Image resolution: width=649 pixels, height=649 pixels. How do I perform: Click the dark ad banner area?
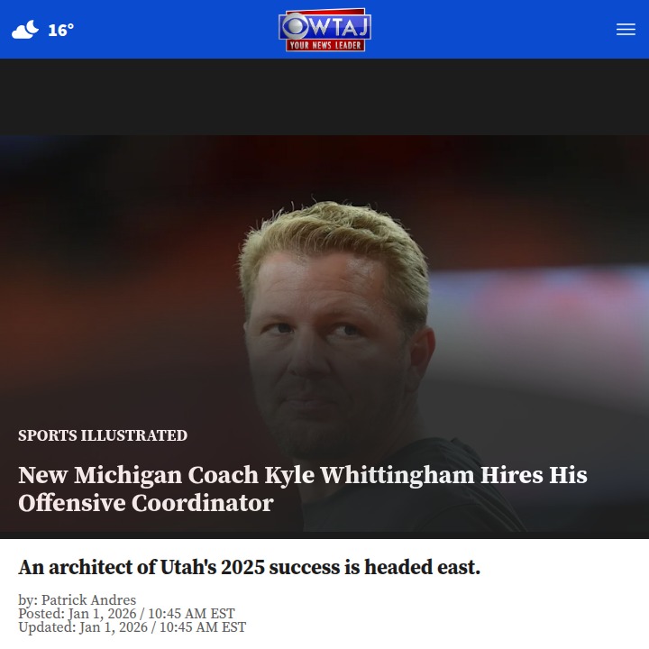[x=324, y=96]
